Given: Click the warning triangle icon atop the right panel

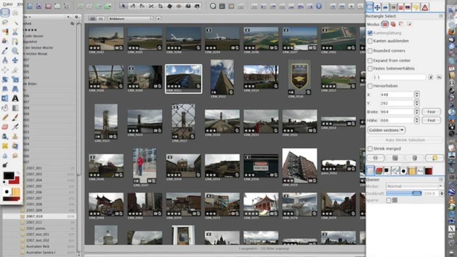Looking at the screenshot, I should [x=426, y=8].
